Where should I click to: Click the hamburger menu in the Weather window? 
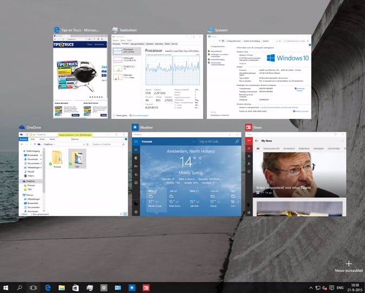pos(136,142)
